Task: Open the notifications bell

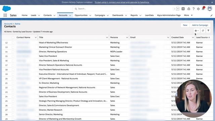Action: click(203, 9)
